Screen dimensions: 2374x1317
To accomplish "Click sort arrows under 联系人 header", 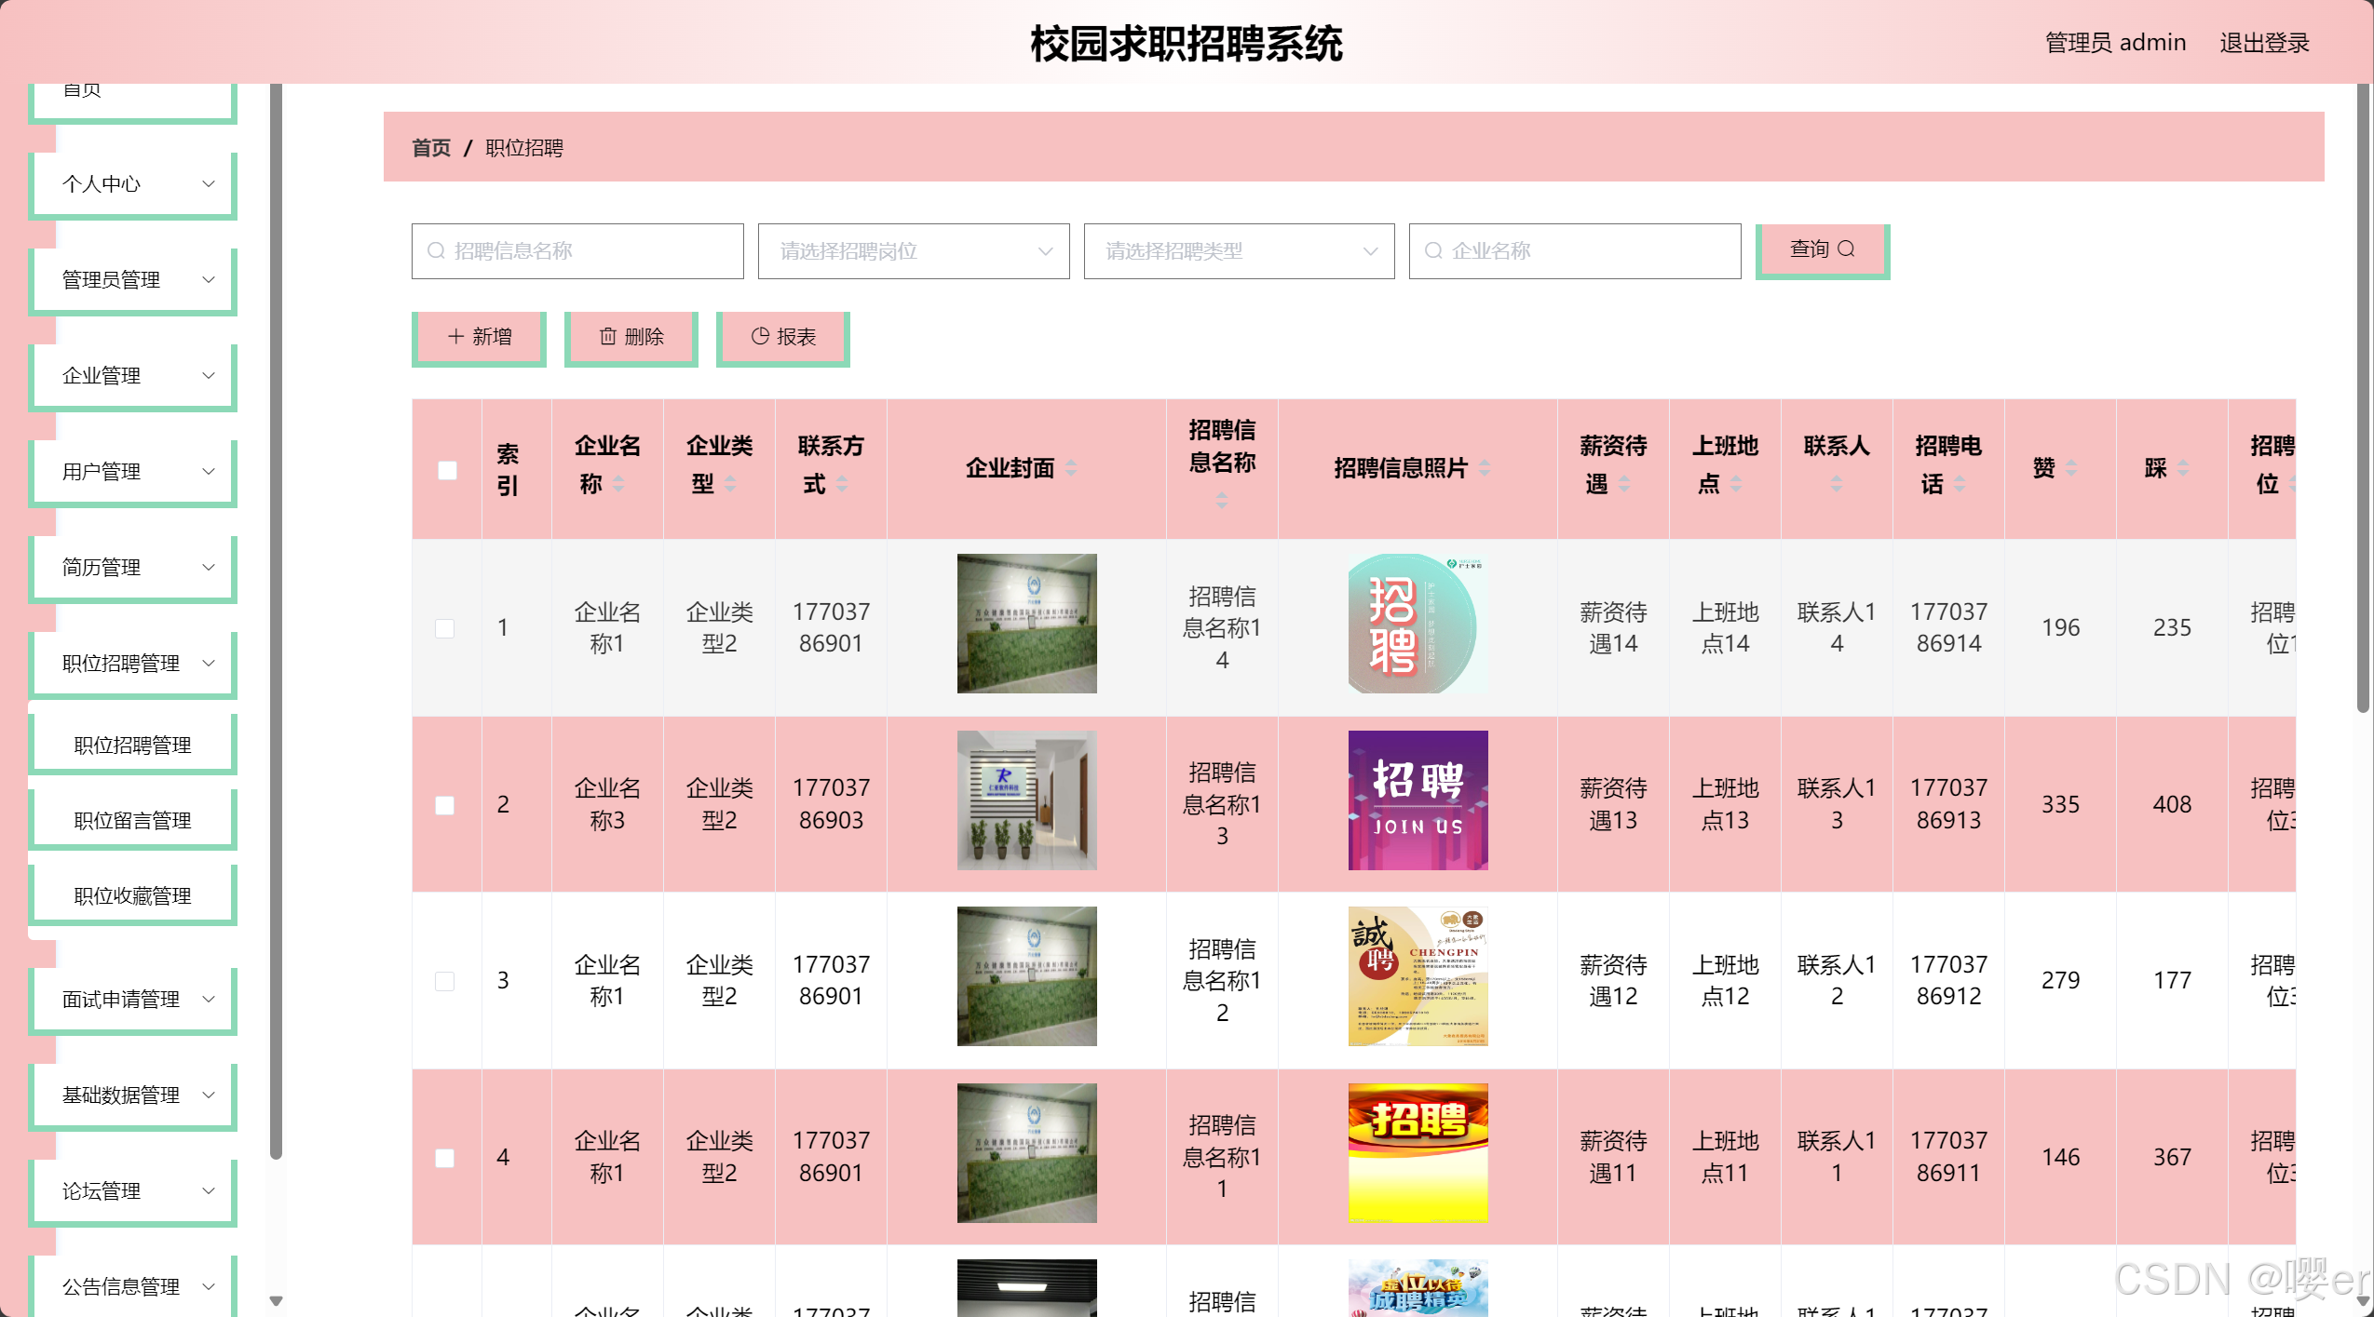I will coord(1837,484).
